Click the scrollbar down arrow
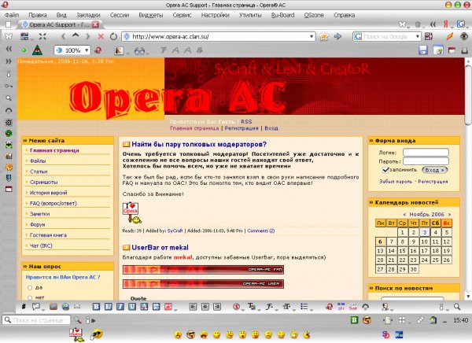472x343 pixels. tap(468, 297)
